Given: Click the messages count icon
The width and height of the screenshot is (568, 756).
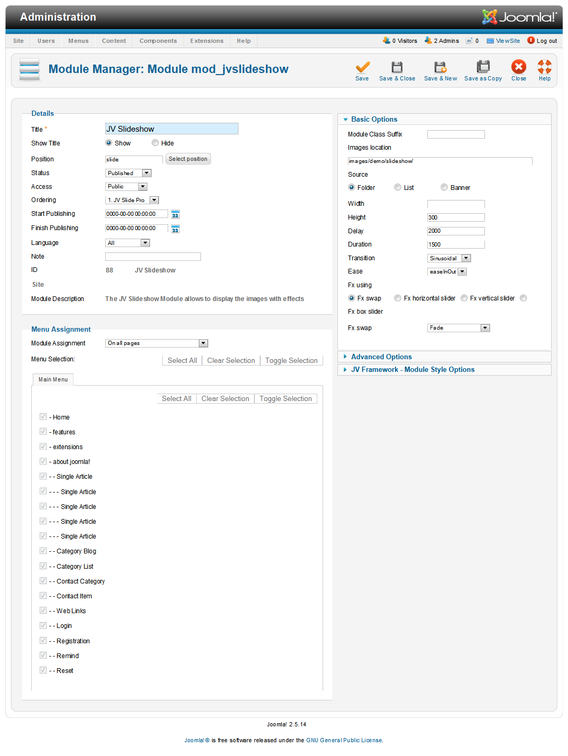Looking at the screenshot, I should 469,41.
